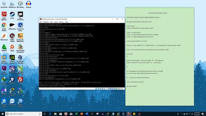Open the Google Chrome desktop shortcut
The width and height of the screenshot is (206, 116).
[x=4, y=26]
